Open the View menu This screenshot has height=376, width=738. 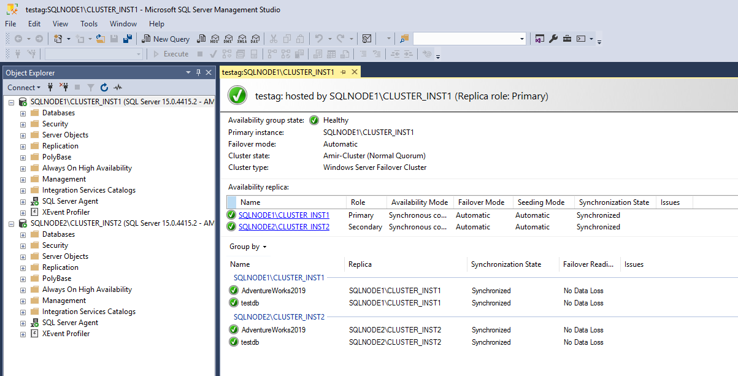60,24
